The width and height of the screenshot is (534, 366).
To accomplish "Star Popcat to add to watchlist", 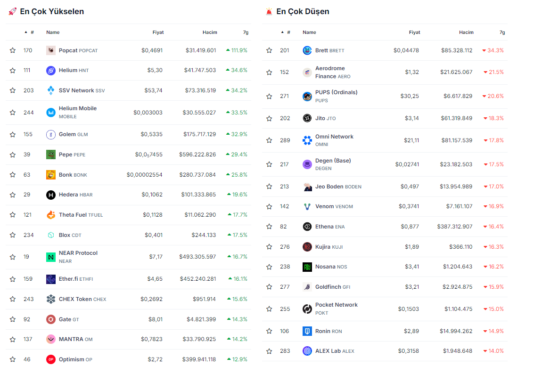I will point(13,50).
